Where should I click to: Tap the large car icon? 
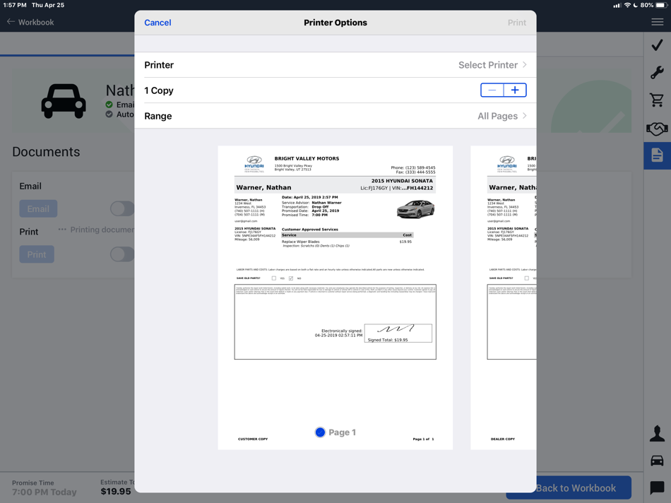pos(64,101)
